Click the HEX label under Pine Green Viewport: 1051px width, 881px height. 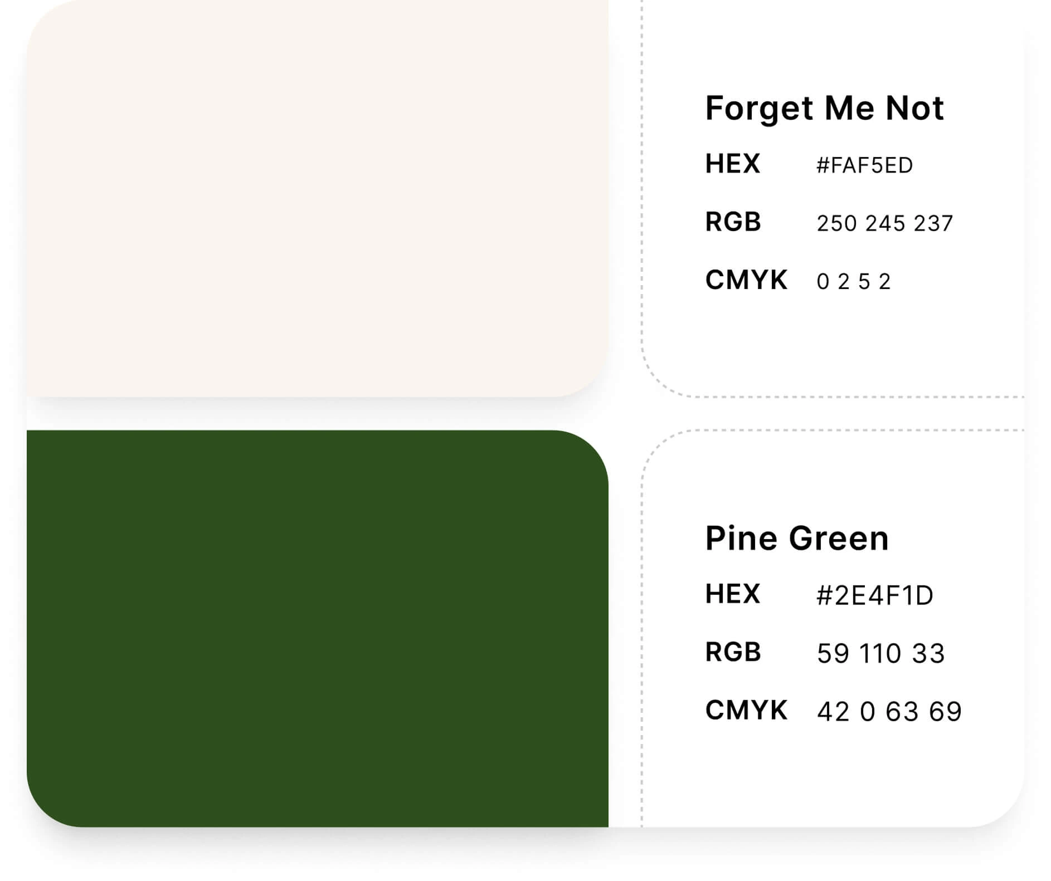[x=732, y=594]
